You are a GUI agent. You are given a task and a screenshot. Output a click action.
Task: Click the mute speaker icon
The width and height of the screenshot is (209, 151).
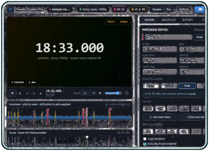(100, 93)
